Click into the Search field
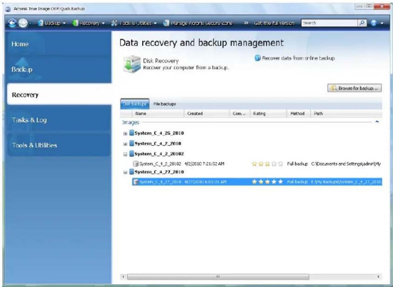This screenshot has height=287, width=393. [329, 23]
